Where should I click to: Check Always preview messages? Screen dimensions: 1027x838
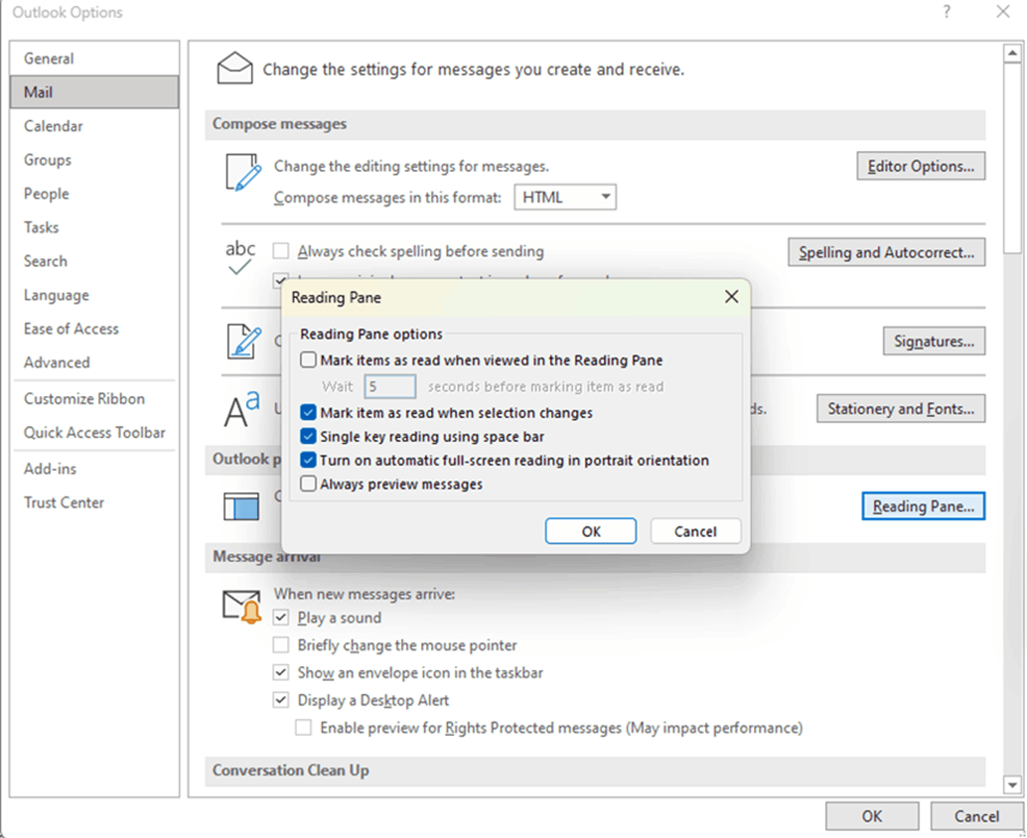308,484
